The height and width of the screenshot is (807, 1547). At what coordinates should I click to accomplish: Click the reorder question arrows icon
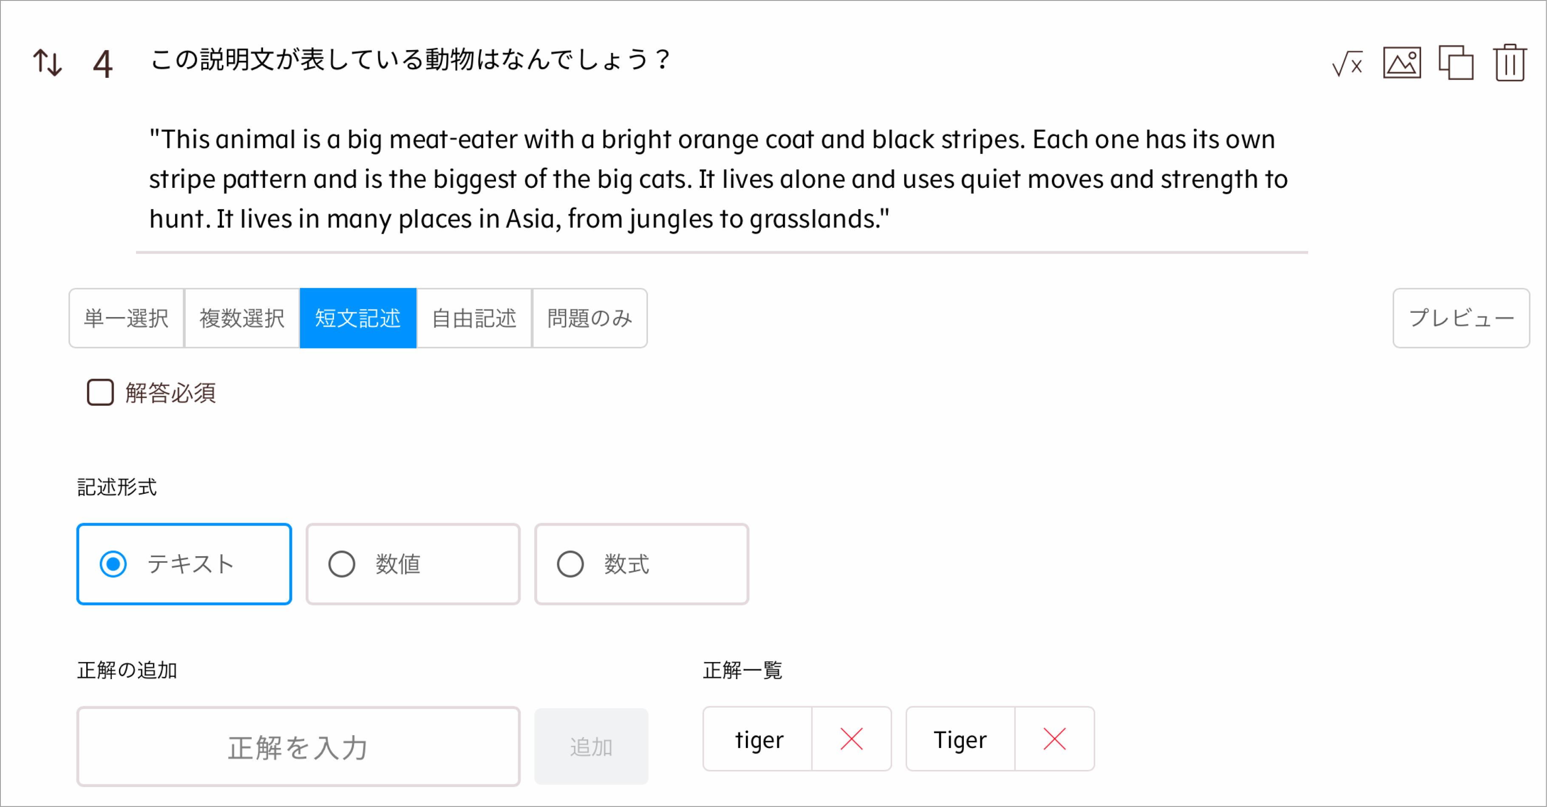click(48, 62)
